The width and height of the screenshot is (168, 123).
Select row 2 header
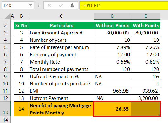point(5,25)
